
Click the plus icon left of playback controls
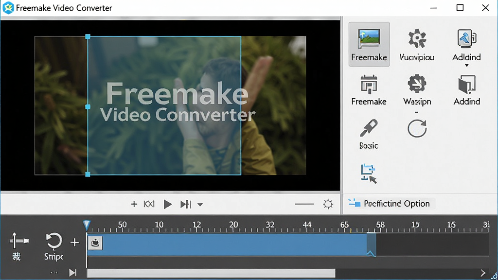(134, 204)
